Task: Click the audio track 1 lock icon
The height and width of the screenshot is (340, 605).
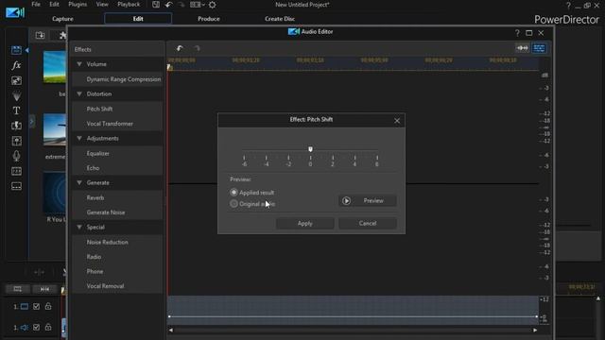Action: coord(48,327)
